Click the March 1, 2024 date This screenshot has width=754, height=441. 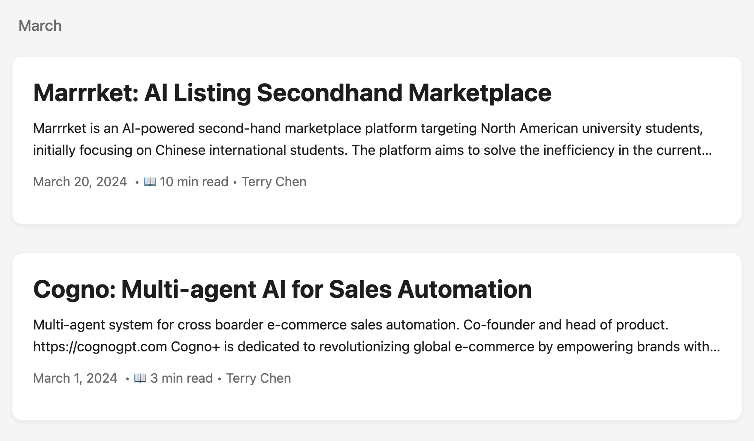(x=75, y=378)
